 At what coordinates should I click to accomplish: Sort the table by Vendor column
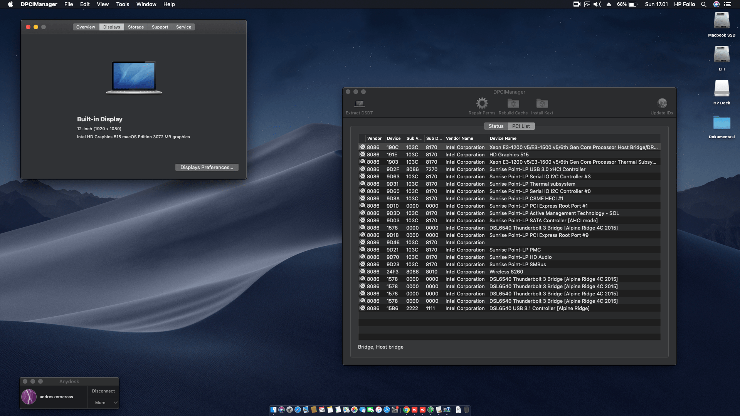coord(374,138)
